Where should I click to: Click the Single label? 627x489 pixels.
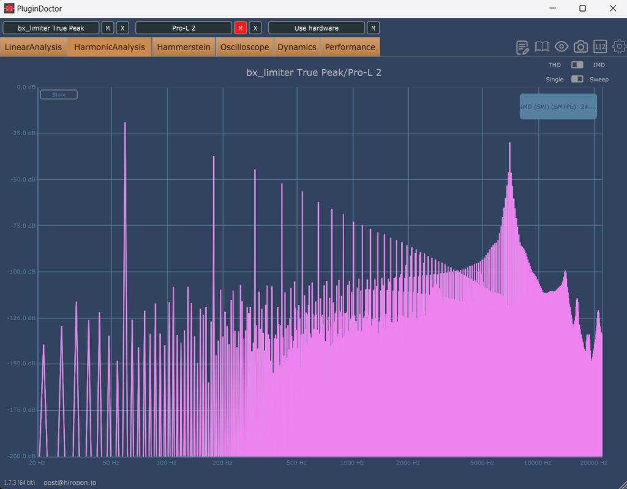tap(555, 79)
